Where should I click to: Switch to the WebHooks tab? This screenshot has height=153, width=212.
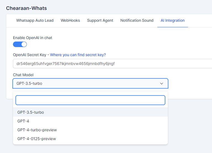(70, 20)
